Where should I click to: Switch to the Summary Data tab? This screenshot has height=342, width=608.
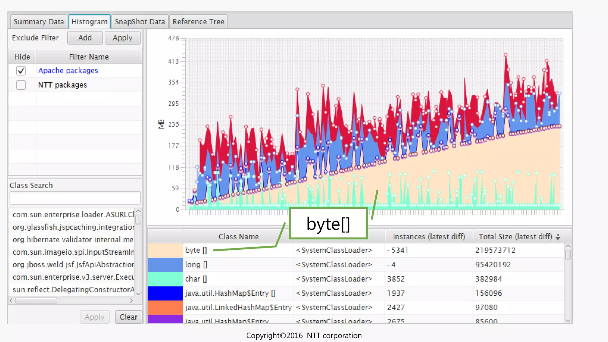click(x=39, y=22)
